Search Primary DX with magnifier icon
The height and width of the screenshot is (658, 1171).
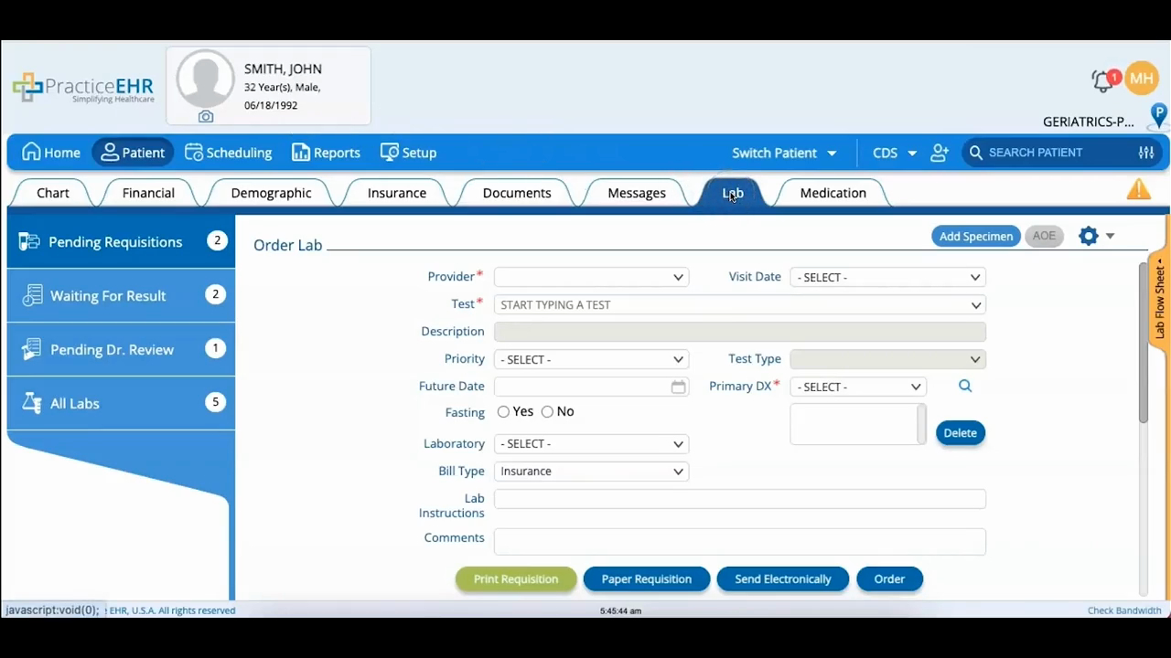click(965, 387)
